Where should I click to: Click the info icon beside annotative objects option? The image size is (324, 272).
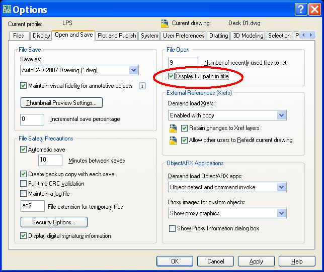click(x=142, y=86)
